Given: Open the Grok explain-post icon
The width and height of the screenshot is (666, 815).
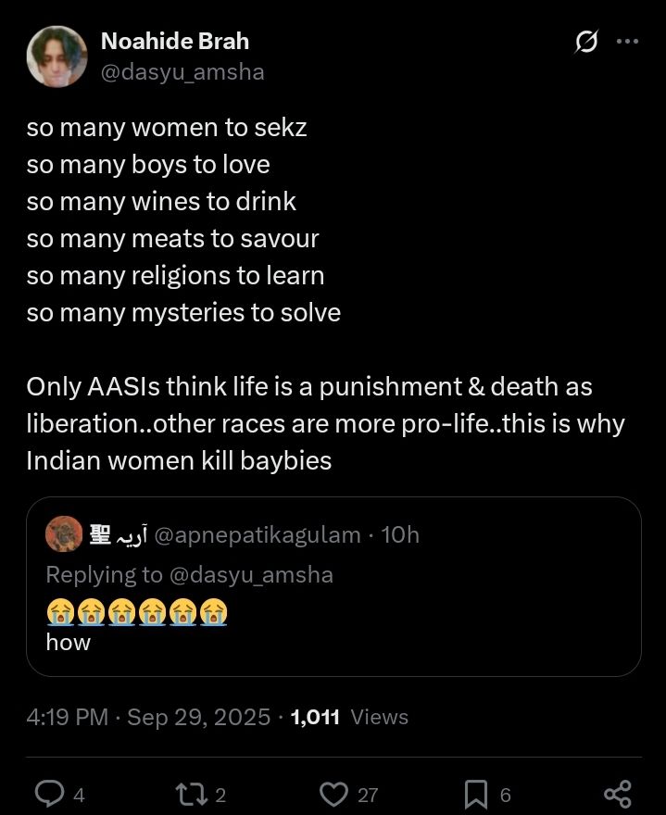Looking at the screenshot, I should [x=585, y=42].
